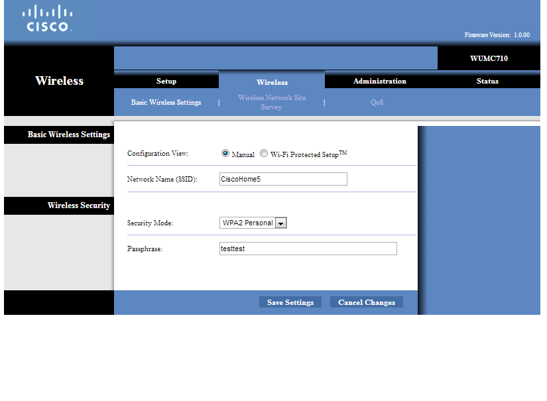This screenshot has height=401, width=547.
Task: Click the Security Mode label
Action: tap(150, 223)
